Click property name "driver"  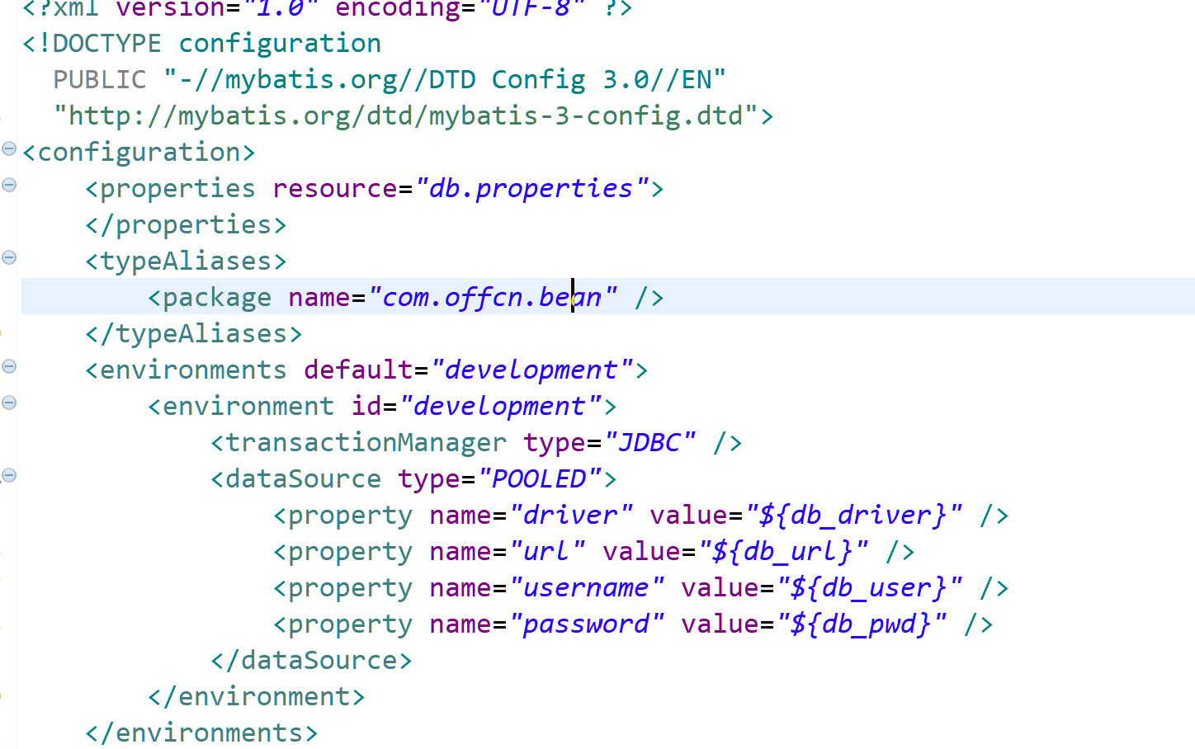point(571,516)
